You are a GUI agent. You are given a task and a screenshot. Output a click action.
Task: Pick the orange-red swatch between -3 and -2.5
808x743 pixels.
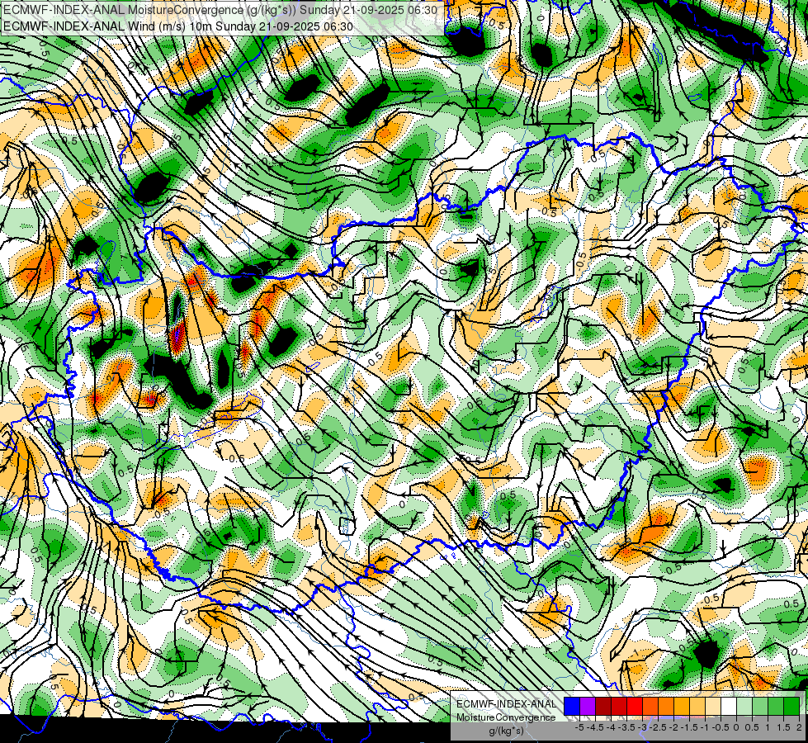pos(650,706)
